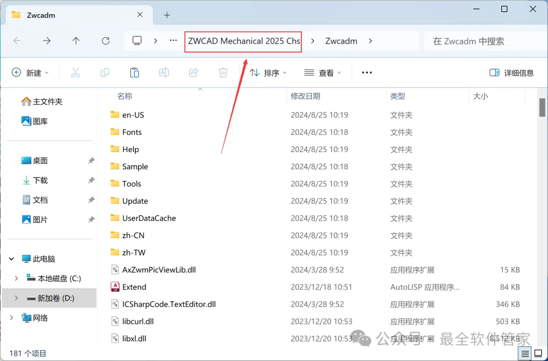548x361 pixels.
Task: Expand the 网络 tree node
Action: coord(12,318)
